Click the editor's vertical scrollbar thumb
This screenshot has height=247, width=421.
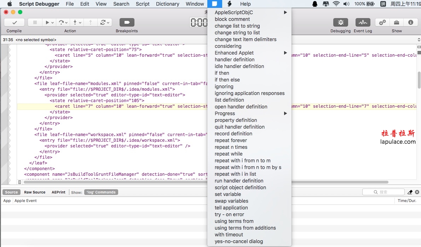pyautogui.click(x=419, y=80)
